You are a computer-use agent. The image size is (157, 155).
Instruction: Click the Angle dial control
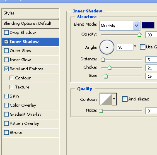point(107,47)
